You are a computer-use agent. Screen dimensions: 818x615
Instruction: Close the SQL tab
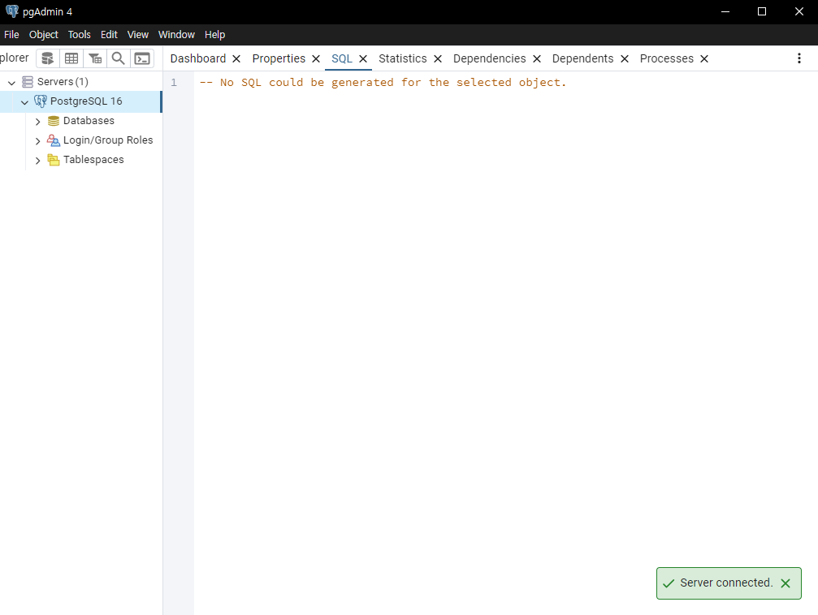(x=363, y=59)
